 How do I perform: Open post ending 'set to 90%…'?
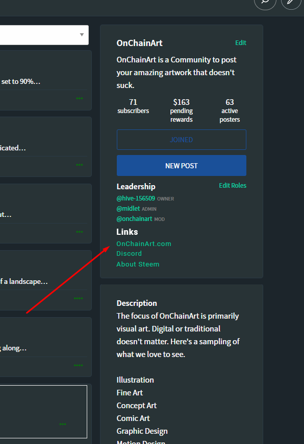click(20, 81)
